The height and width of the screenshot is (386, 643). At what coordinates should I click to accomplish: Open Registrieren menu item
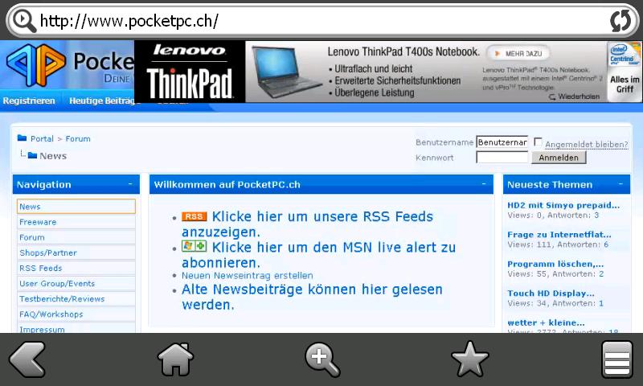[x=29, y=101]
